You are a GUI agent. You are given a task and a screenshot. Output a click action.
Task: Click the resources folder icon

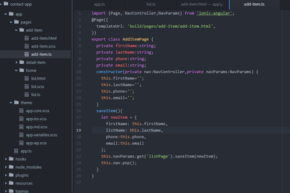tap(12, 183)
